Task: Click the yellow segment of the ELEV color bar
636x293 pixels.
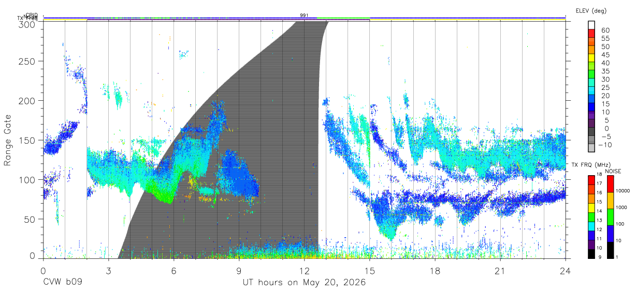Action: coord(592,58)
